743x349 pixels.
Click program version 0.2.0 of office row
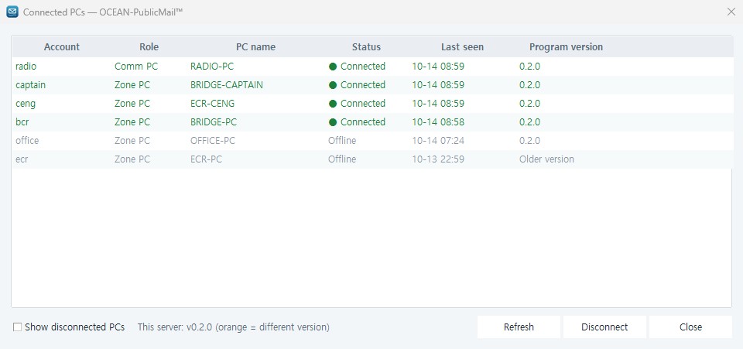529,141
